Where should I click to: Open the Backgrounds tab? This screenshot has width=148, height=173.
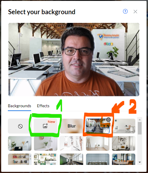[x=19, y=106]
